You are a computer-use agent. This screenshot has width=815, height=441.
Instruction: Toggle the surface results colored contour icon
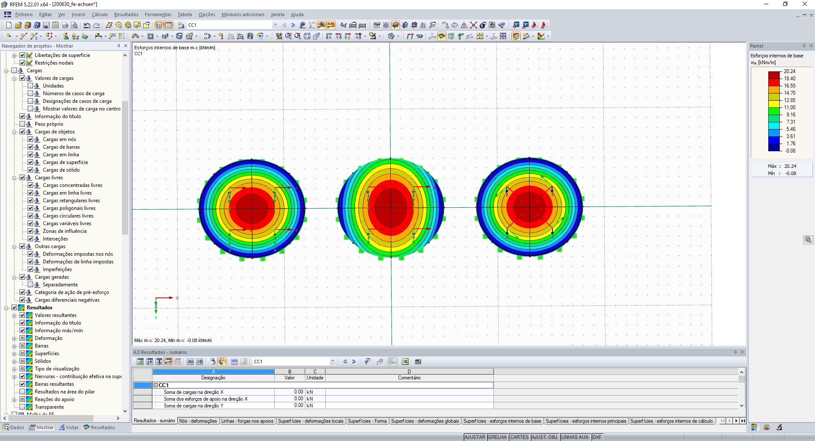tap(442, 36)
